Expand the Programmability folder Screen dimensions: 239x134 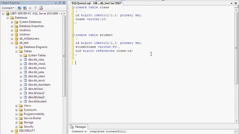click(16, 114)
